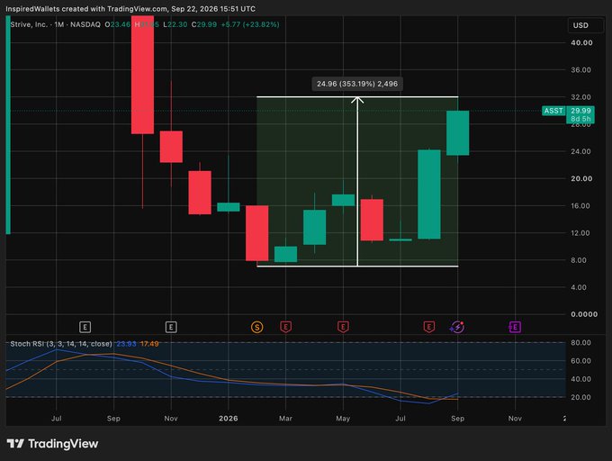Screen dimensions: 612x461
Task: Click the 8d 5h bar countdown
Action: pyautogui.click(x=580, y=119)
